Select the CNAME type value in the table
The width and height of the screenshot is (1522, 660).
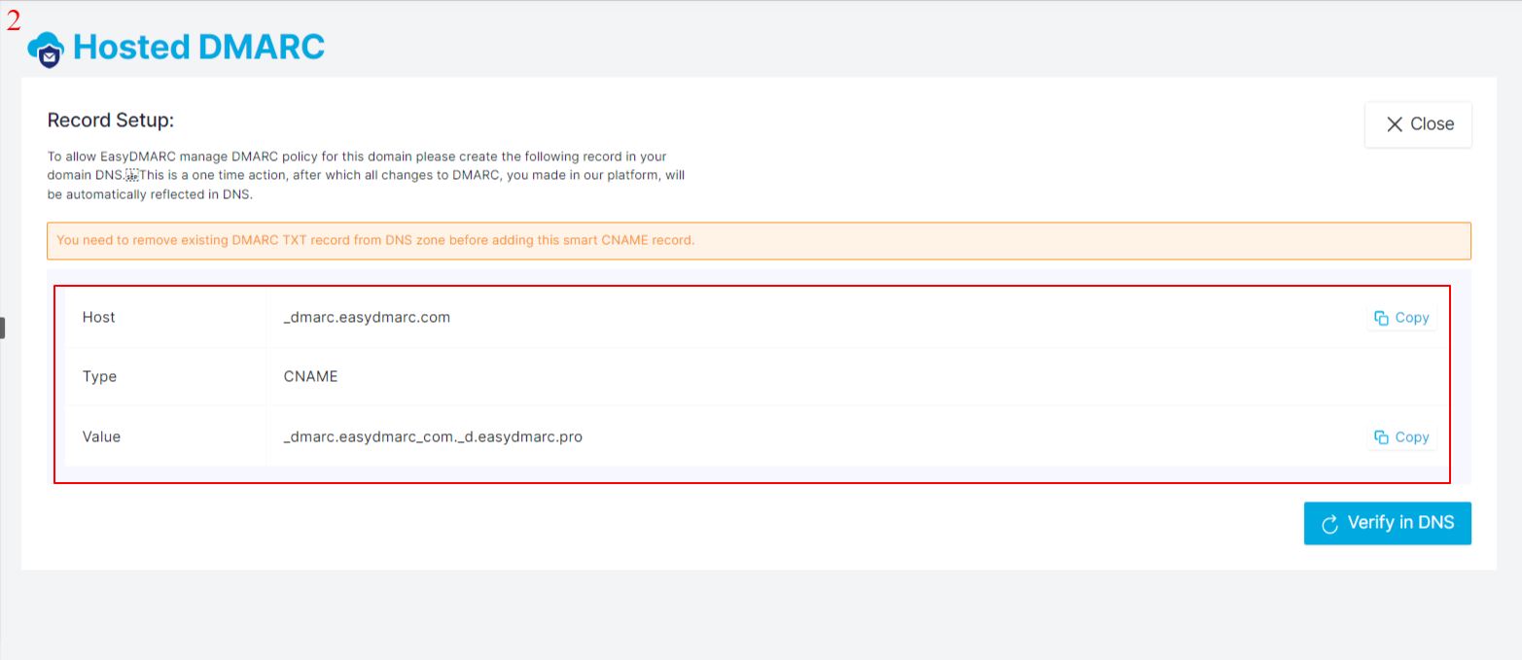[310, 376]
